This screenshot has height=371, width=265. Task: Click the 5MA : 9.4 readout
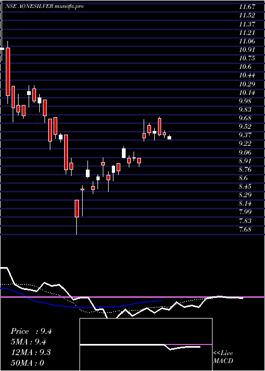(29, 342)
